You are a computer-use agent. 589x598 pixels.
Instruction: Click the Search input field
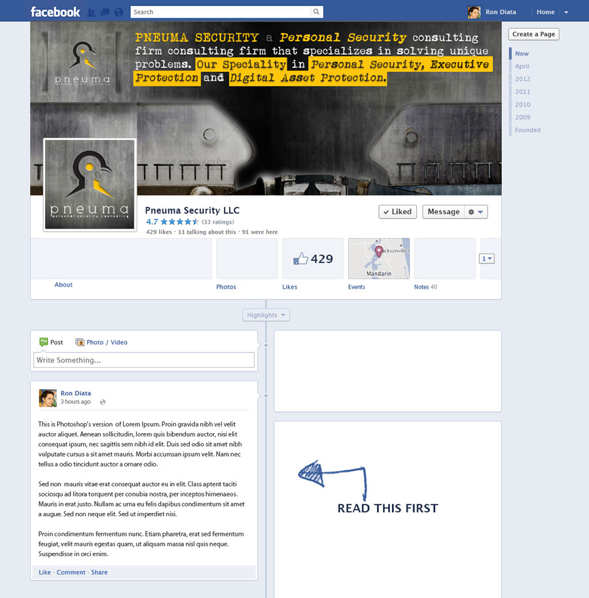coord(221,12)
